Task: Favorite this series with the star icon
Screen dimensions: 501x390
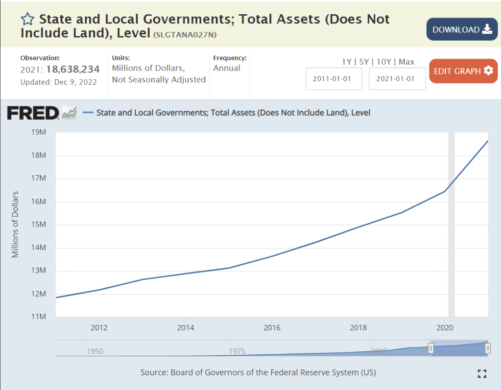Action: (x=27, y=20)
